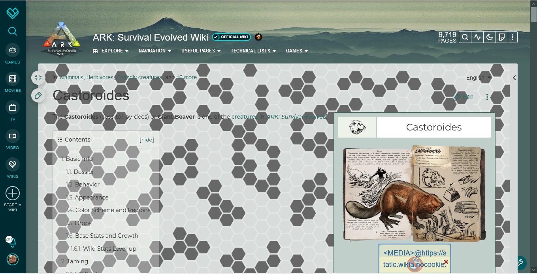Click the ARK: Survival Evolved Wiki title

pyautogui.click(x=151, y=37)
